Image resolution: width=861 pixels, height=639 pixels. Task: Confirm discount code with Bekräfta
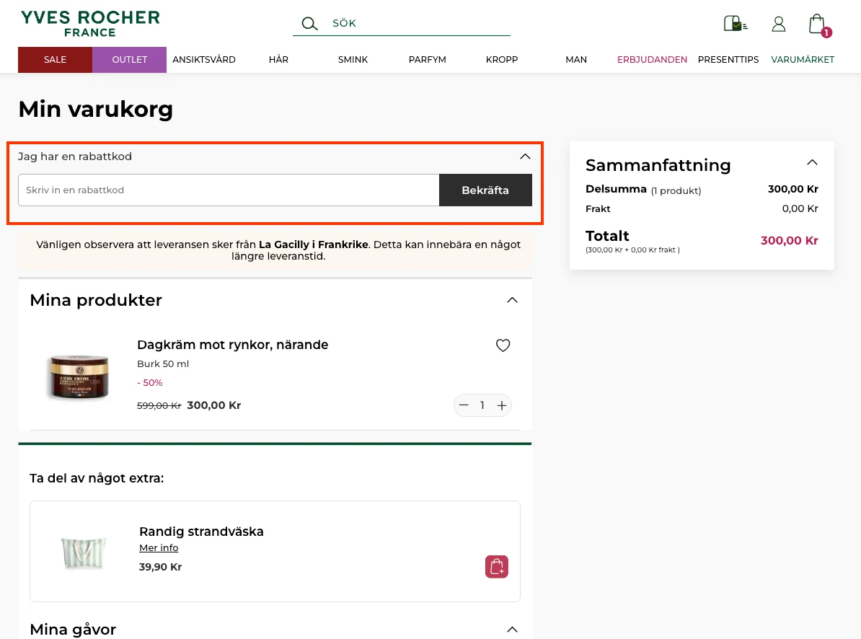485,190
